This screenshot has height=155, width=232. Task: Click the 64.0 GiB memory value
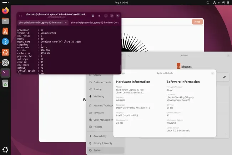click(x=121, y=100)
